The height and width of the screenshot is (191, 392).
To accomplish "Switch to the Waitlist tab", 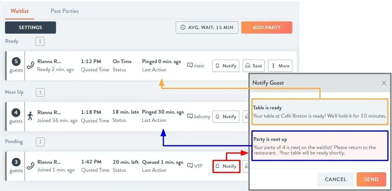I will tap(20, 11).
